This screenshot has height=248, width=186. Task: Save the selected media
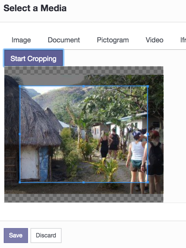16,235
